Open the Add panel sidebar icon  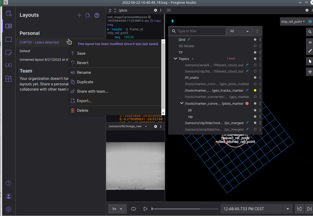pyautogui.click(x=9, y=39)
